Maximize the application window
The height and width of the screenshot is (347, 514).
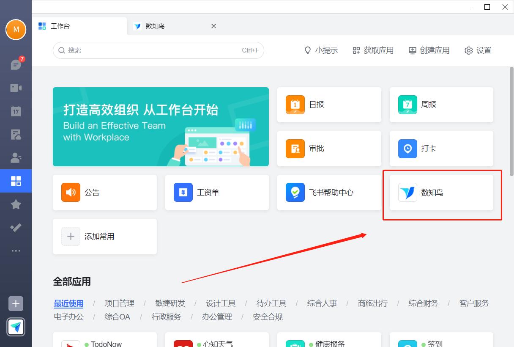point(487,7)
